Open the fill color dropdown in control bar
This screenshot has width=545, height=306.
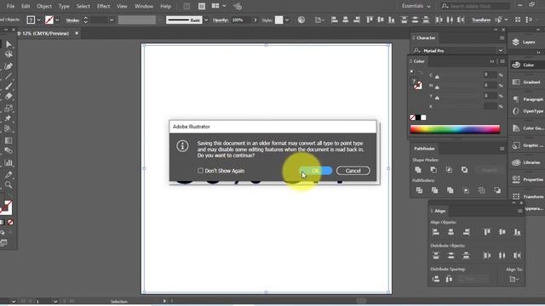(38, 20)
